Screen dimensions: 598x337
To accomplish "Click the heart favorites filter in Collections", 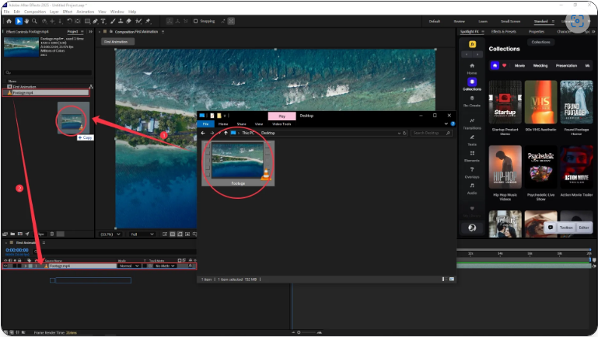I will click(504, 65).
